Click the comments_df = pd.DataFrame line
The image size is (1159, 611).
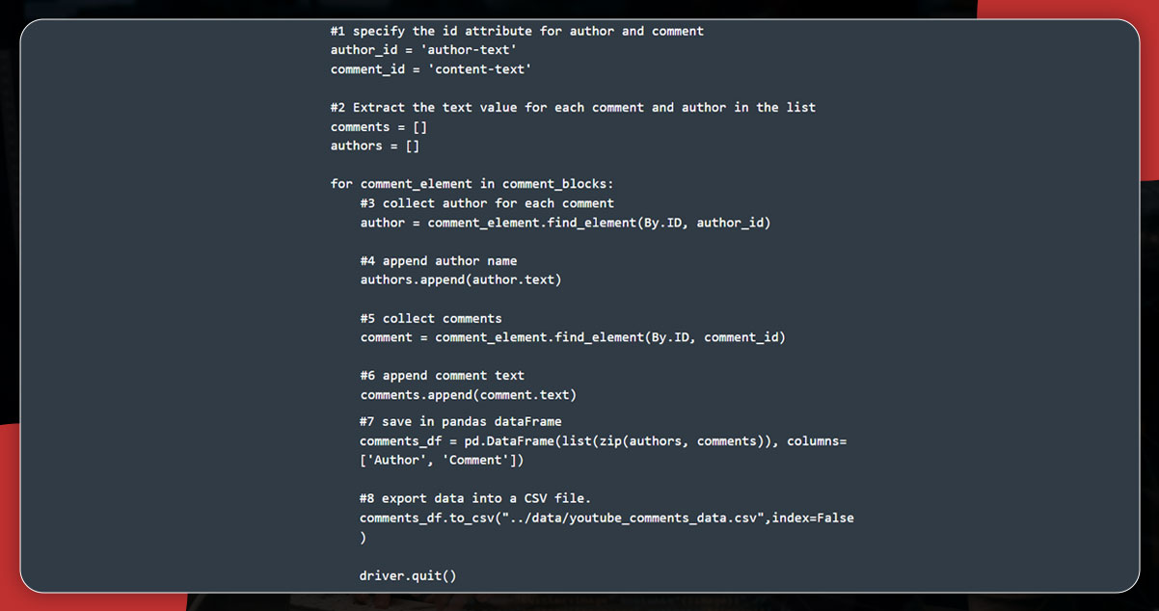click(603, 440)
